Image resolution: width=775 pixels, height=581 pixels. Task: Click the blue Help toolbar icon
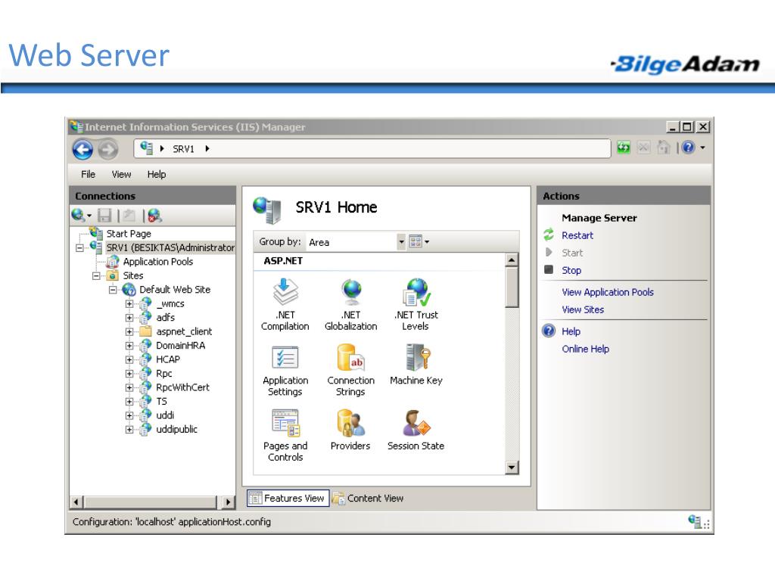[689, 148]
